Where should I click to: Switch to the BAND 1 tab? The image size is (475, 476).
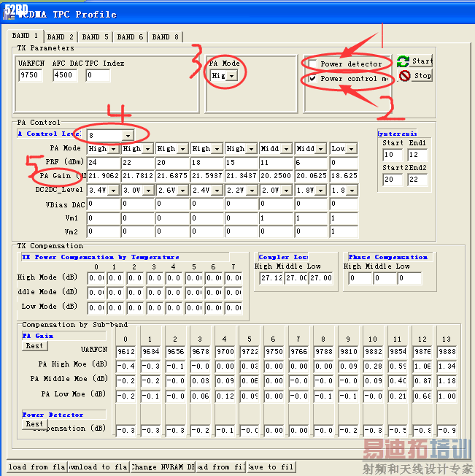[x=26, y=36]
